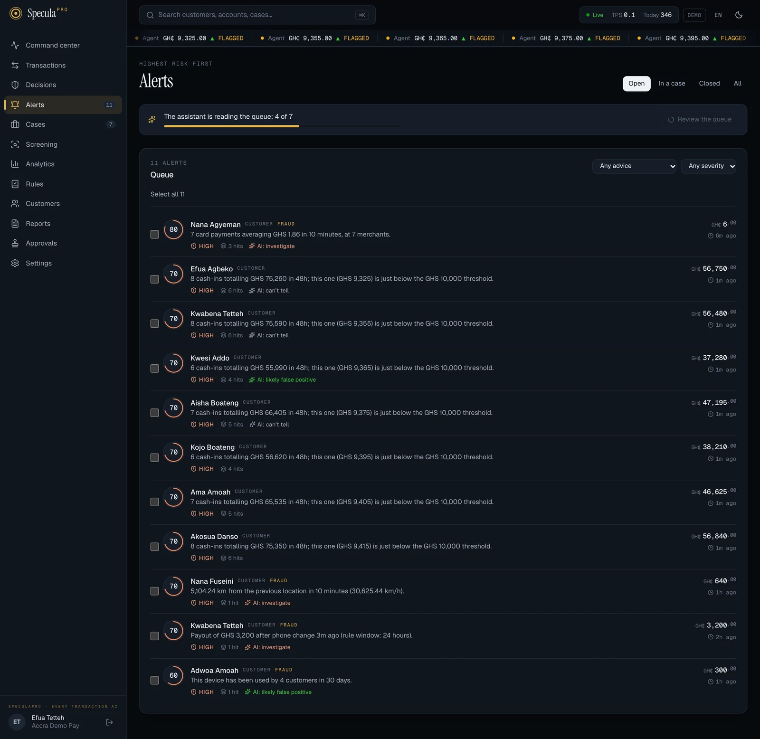Click the Reports document icon
The width and height of the screenshot is (760, 739).
click(x=15, y=224)
